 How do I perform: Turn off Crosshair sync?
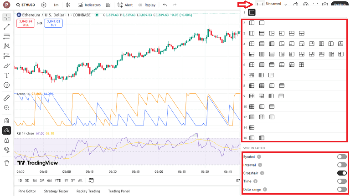(x=341, y=173)
